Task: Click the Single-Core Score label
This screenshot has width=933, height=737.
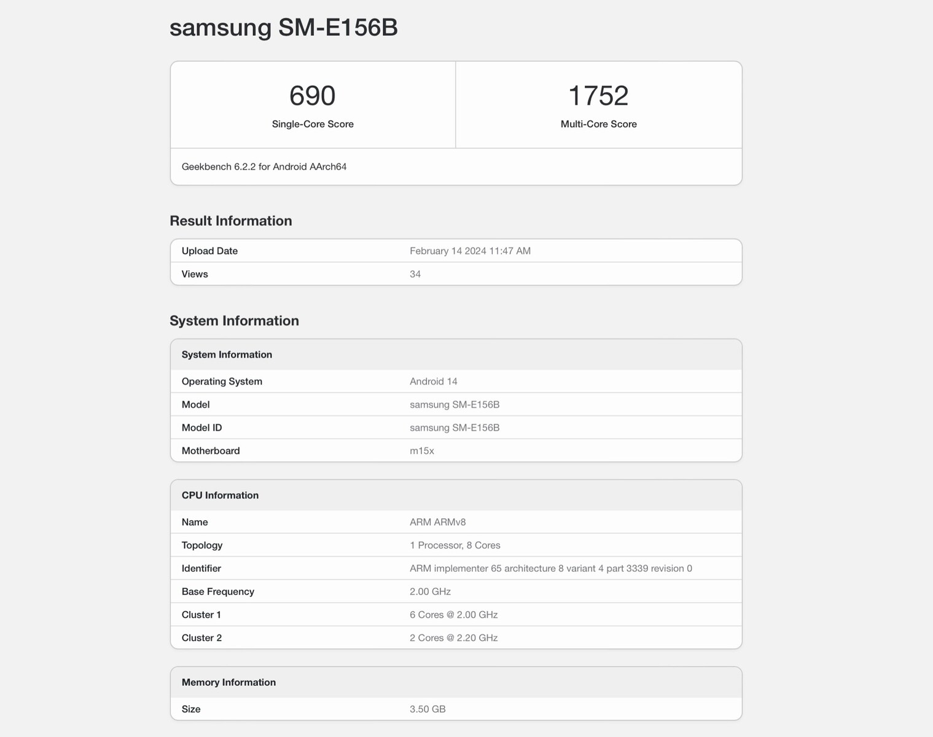Action: coord(313,124)
